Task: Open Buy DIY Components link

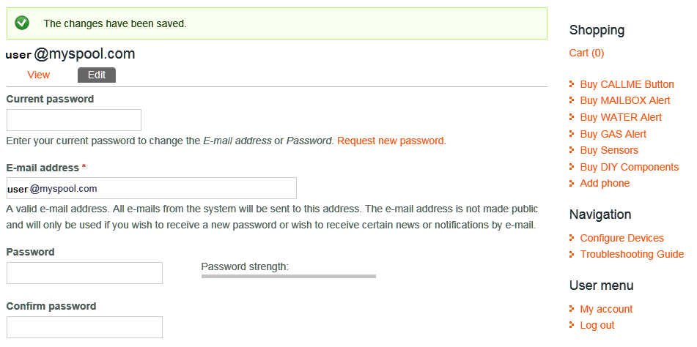Action: click(629, 167)
